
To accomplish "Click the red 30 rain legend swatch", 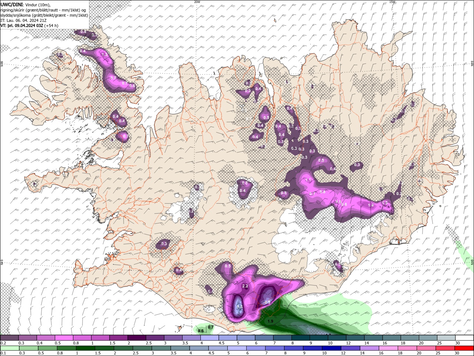I will point(464,348).
